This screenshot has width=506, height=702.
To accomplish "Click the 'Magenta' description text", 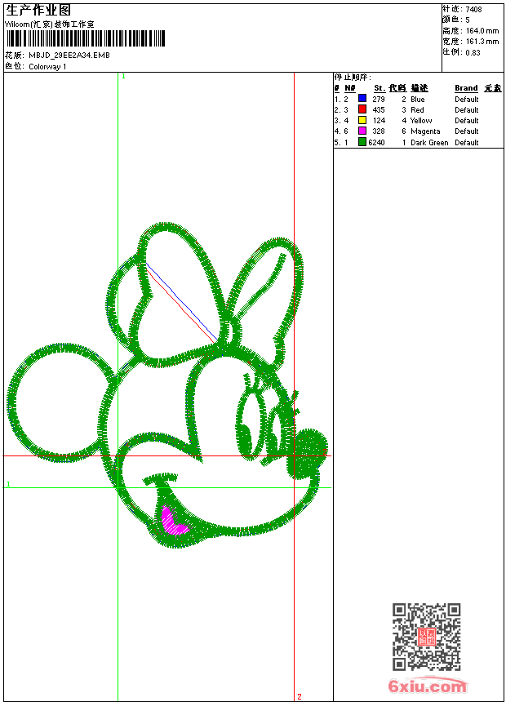I will 425,131.
